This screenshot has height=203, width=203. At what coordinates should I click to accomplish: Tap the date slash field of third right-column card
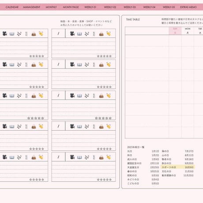[x=58, y=95]
